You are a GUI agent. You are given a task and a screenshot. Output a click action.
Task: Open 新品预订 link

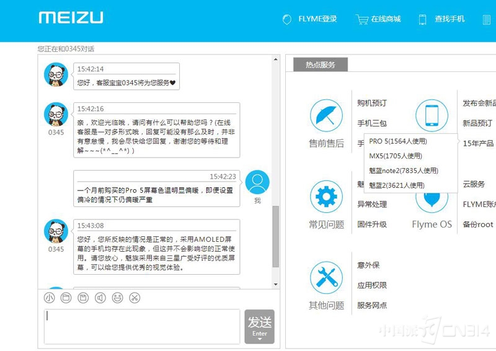coord(477,123)
